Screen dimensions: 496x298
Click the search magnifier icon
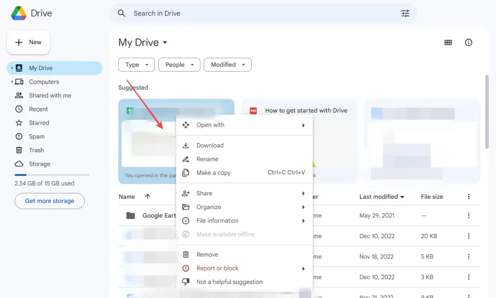point(122,13)
